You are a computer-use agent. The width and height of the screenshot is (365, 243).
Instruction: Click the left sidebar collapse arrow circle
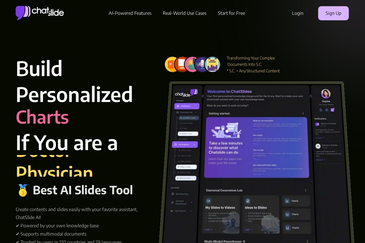pyautogui.click(x=202, y=96)
